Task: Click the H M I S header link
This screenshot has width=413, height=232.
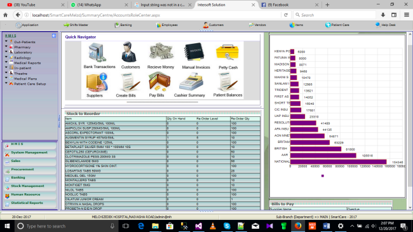Action: [11, 36]
